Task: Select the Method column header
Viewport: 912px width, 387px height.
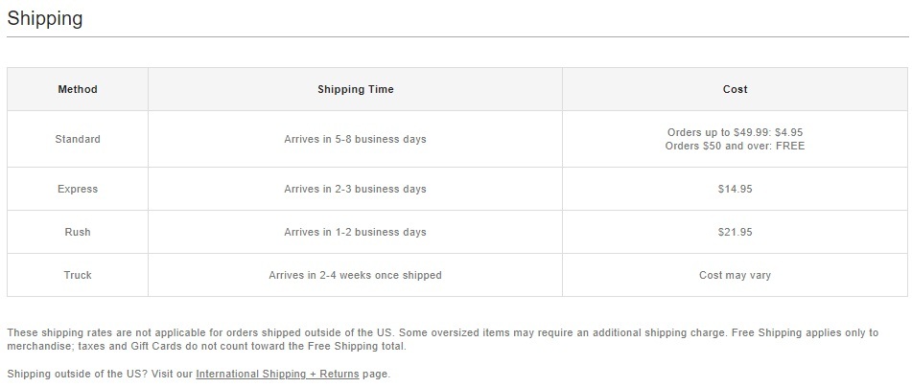Action: (78, 89)
